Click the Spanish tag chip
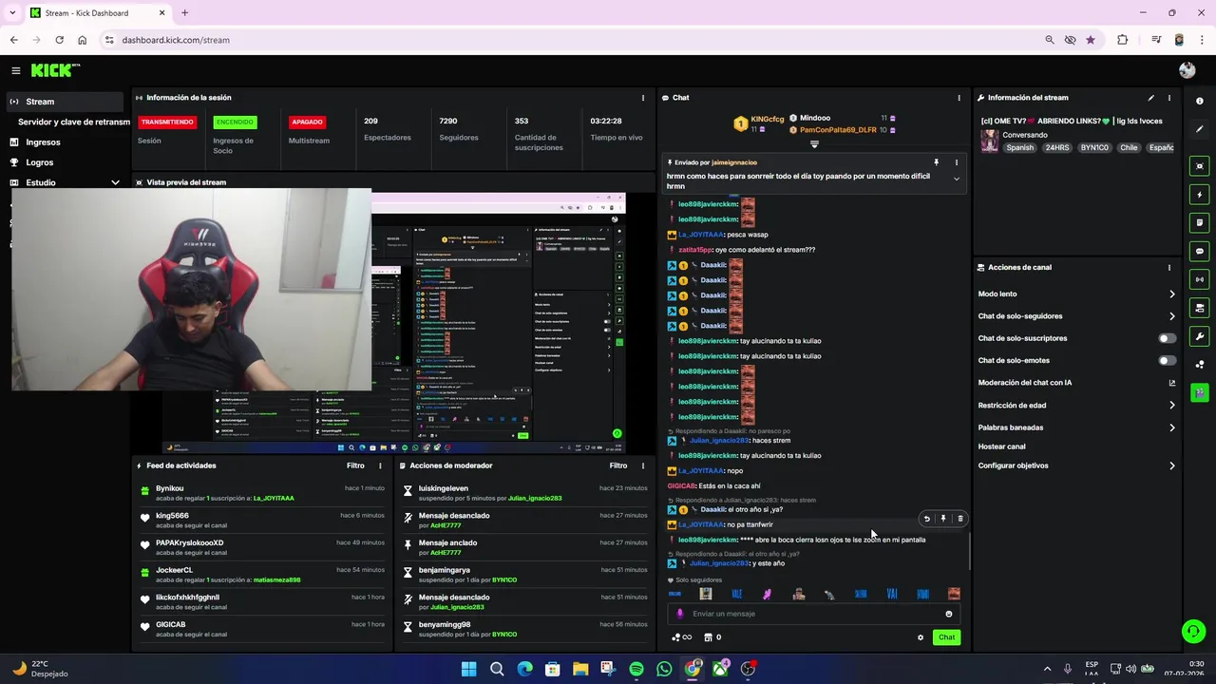This screenshot has height=684, width=1216. click(1020, 148)
